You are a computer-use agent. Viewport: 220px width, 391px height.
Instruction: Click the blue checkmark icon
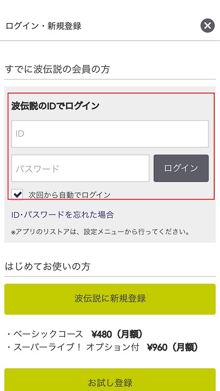pos(17,194)
